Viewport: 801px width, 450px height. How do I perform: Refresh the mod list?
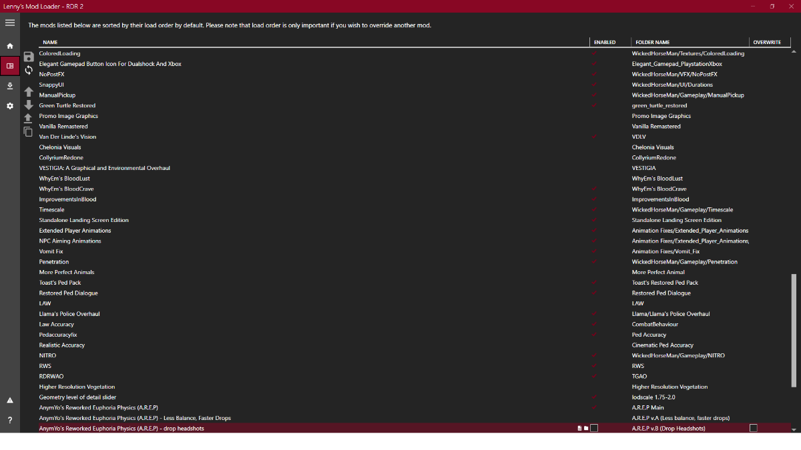29,70
